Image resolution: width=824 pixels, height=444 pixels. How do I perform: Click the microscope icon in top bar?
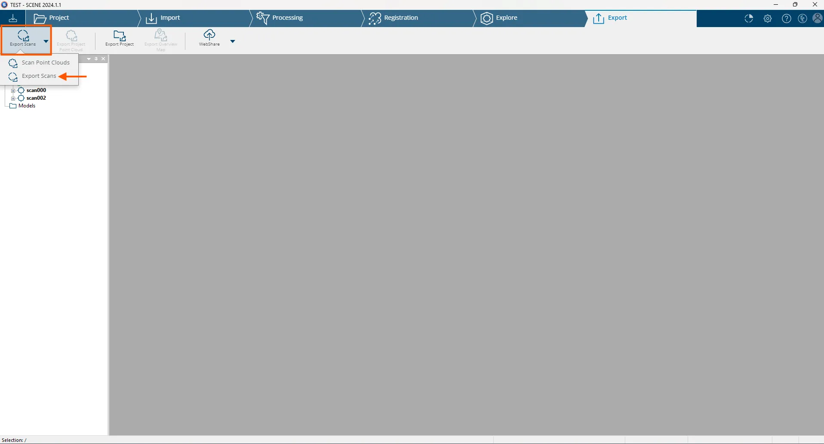802,18
